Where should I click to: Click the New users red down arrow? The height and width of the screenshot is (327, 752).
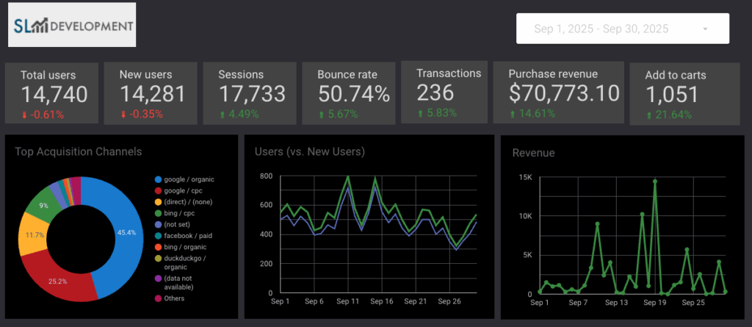(x=123, y=115)
